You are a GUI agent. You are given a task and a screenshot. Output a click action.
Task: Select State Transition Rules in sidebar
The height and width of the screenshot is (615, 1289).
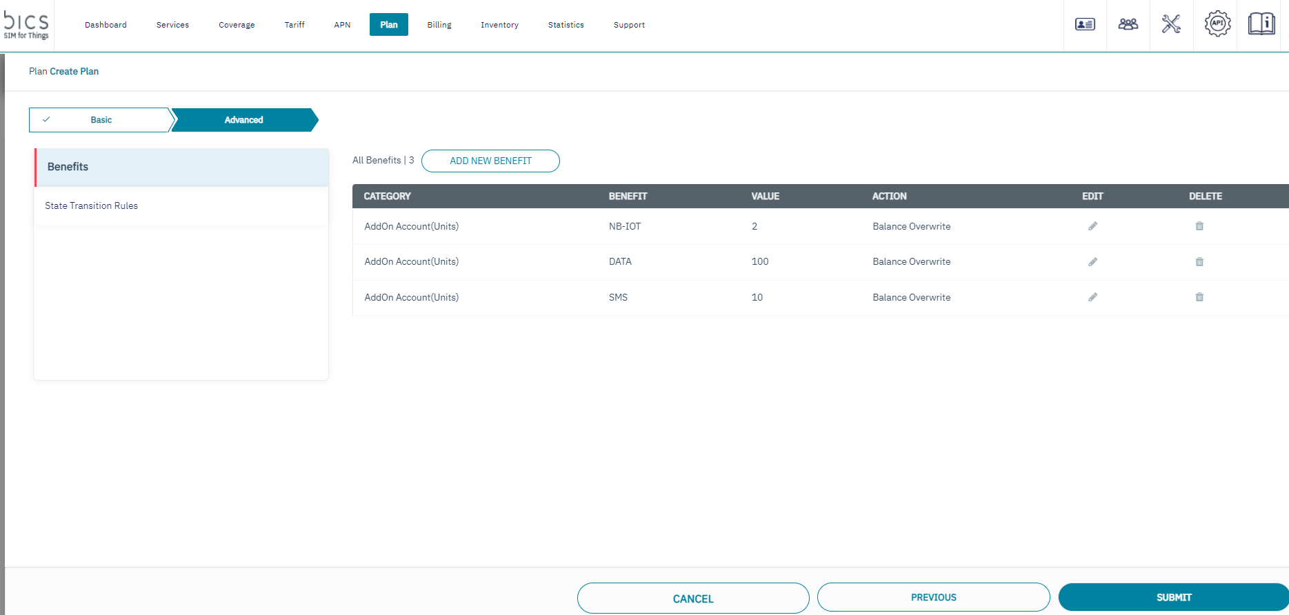(x=92, y=205)
